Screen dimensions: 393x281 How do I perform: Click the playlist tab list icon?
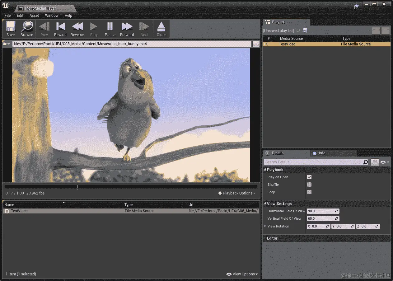point(268,22)
